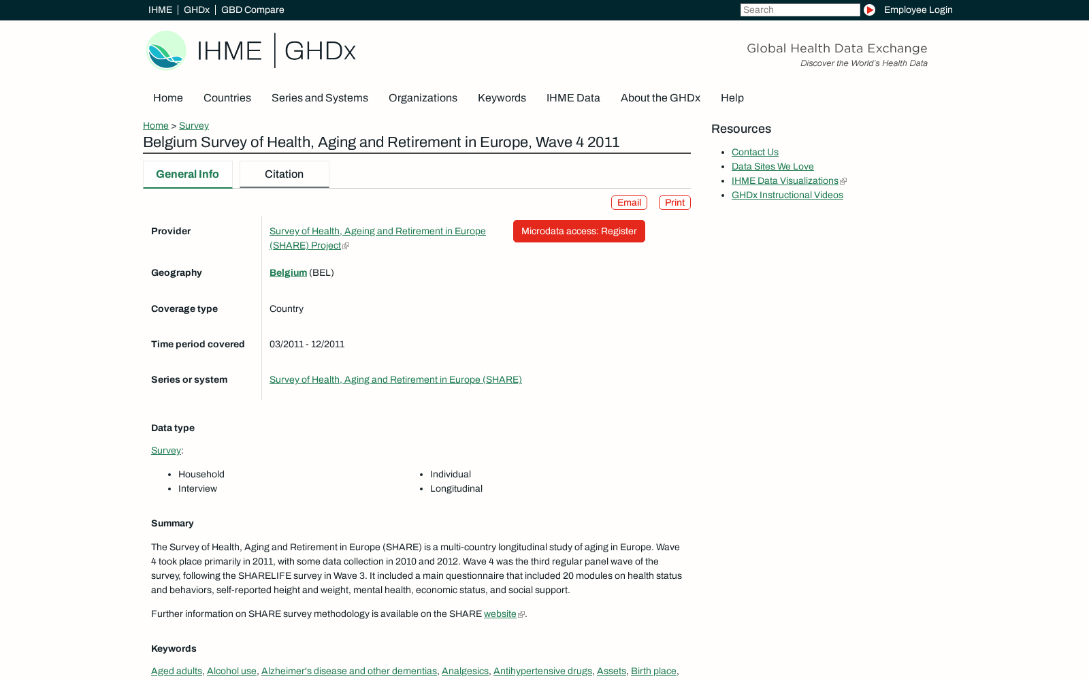Open the IHME Data menu item

pyautogui.click(x=573, y=98)
